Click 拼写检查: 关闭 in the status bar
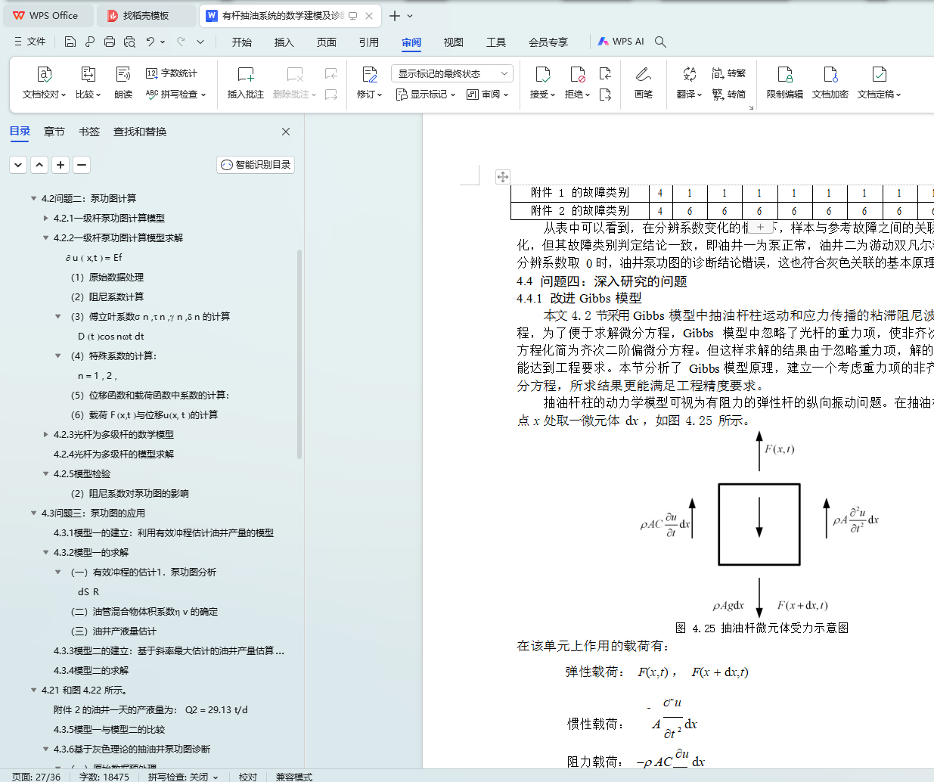Viewport: 934px width, 782px height. (x=183, y=777)
